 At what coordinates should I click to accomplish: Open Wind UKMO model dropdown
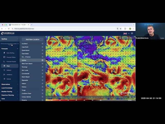(x=127, y=38)
